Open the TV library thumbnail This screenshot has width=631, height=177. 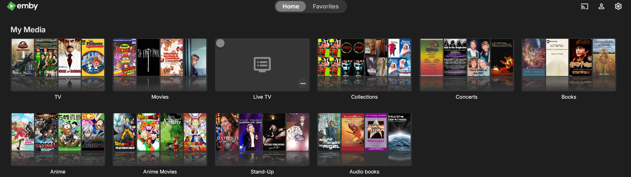click(58, 65)
